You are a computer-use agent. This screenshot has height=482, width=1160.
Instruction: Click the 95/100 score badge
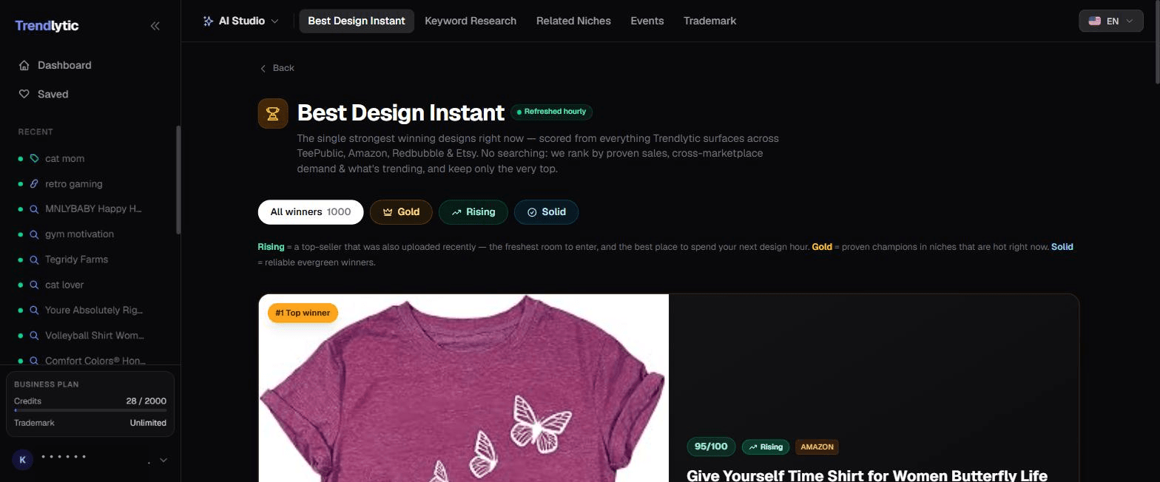point(712,447)
